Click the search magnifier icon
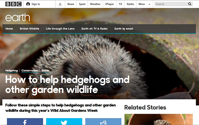 tap(190, 4)
